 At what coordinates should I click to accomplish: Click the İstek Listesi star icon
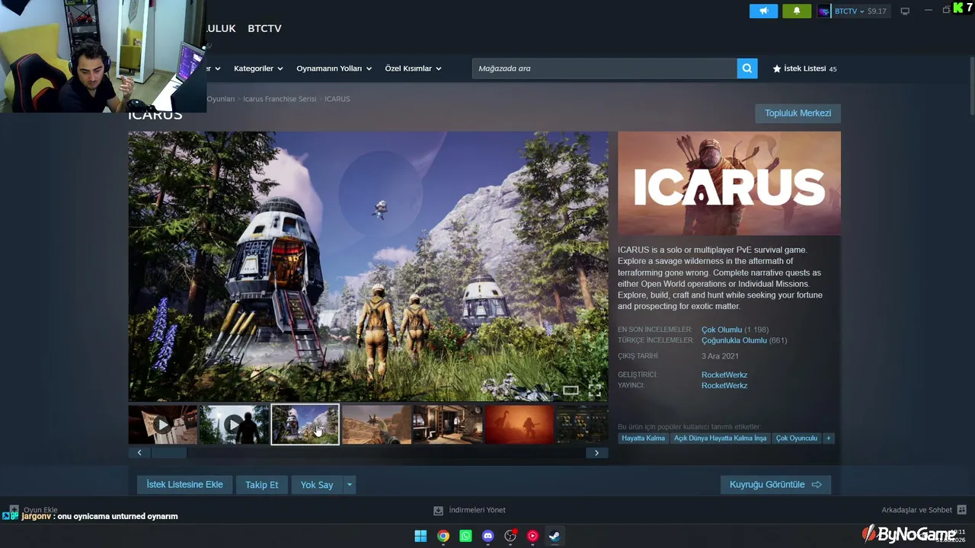[x=777, y=68]
